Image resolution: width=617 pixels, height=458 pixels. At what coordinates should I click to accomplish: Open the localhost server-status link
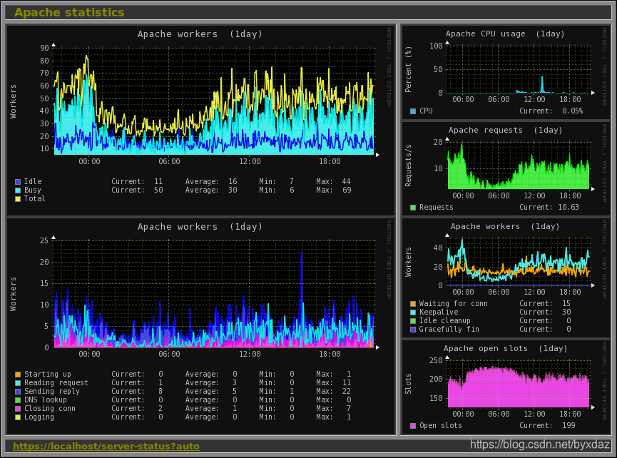point(106,446)
